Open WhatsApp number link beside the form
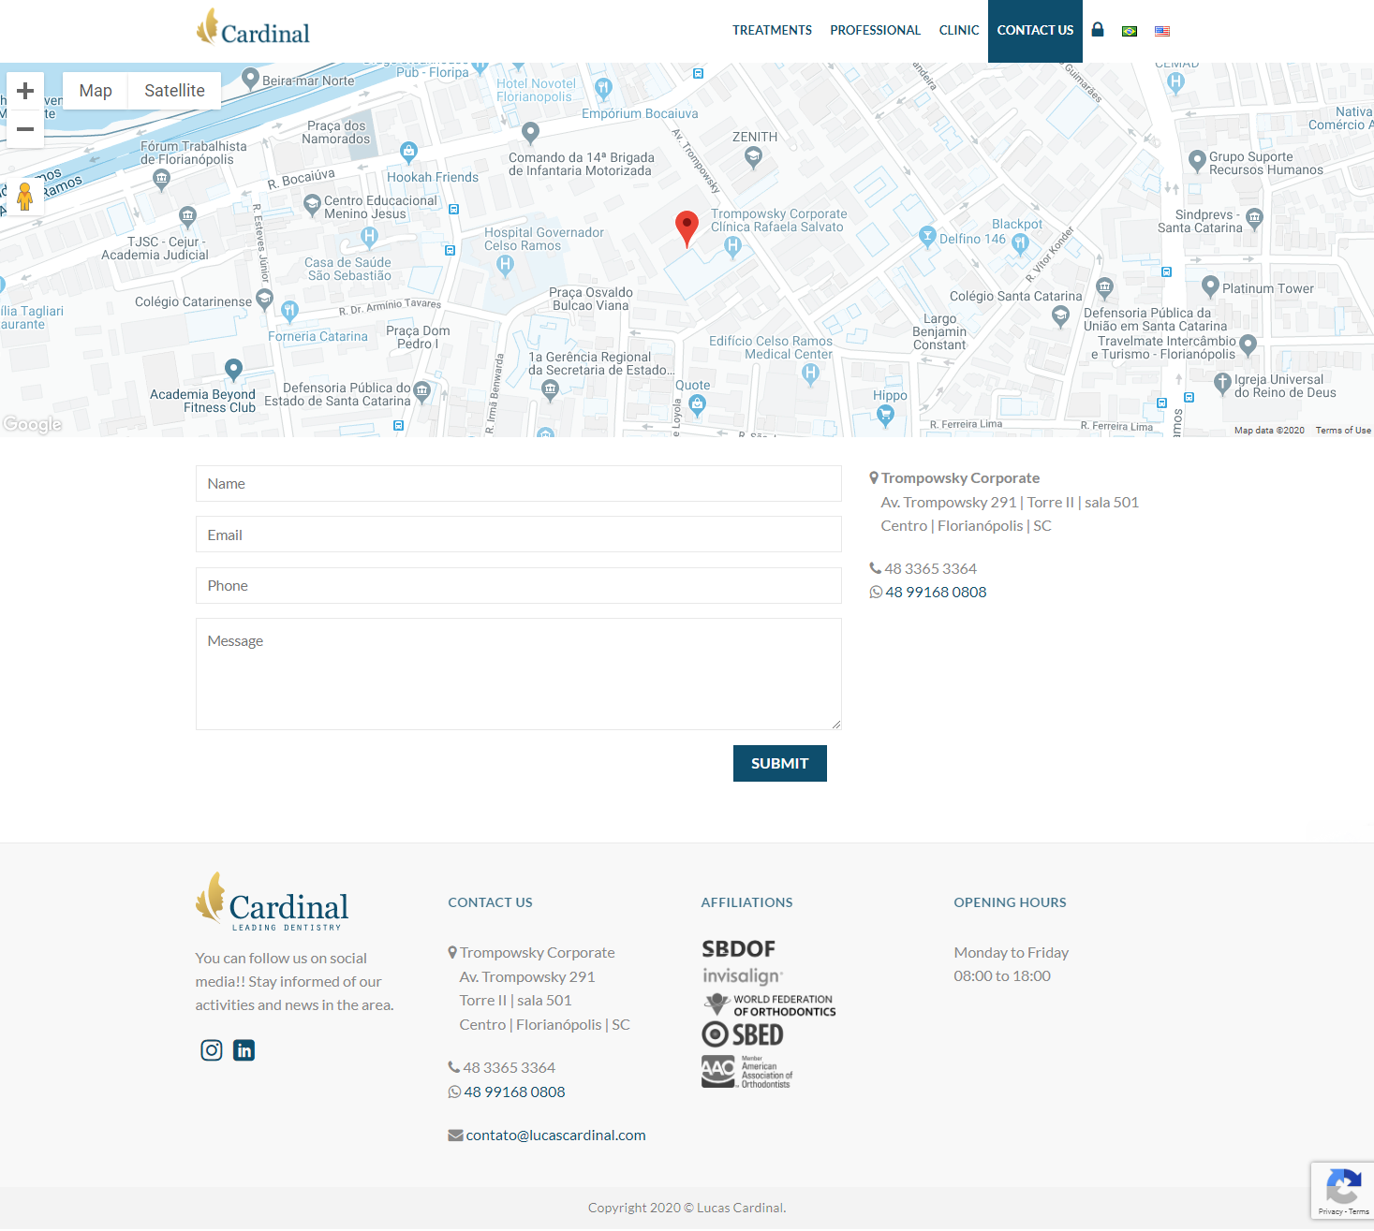The height and width of the screenshot is (1231, 1374). pyautogui.click(x=935, y=592)
